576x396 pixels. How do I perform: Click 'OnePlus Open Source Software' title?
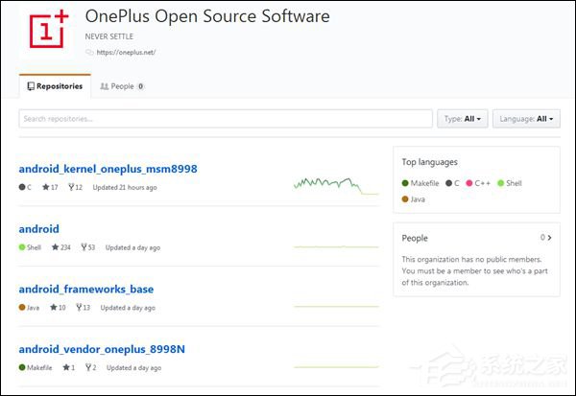coord(207,16)
